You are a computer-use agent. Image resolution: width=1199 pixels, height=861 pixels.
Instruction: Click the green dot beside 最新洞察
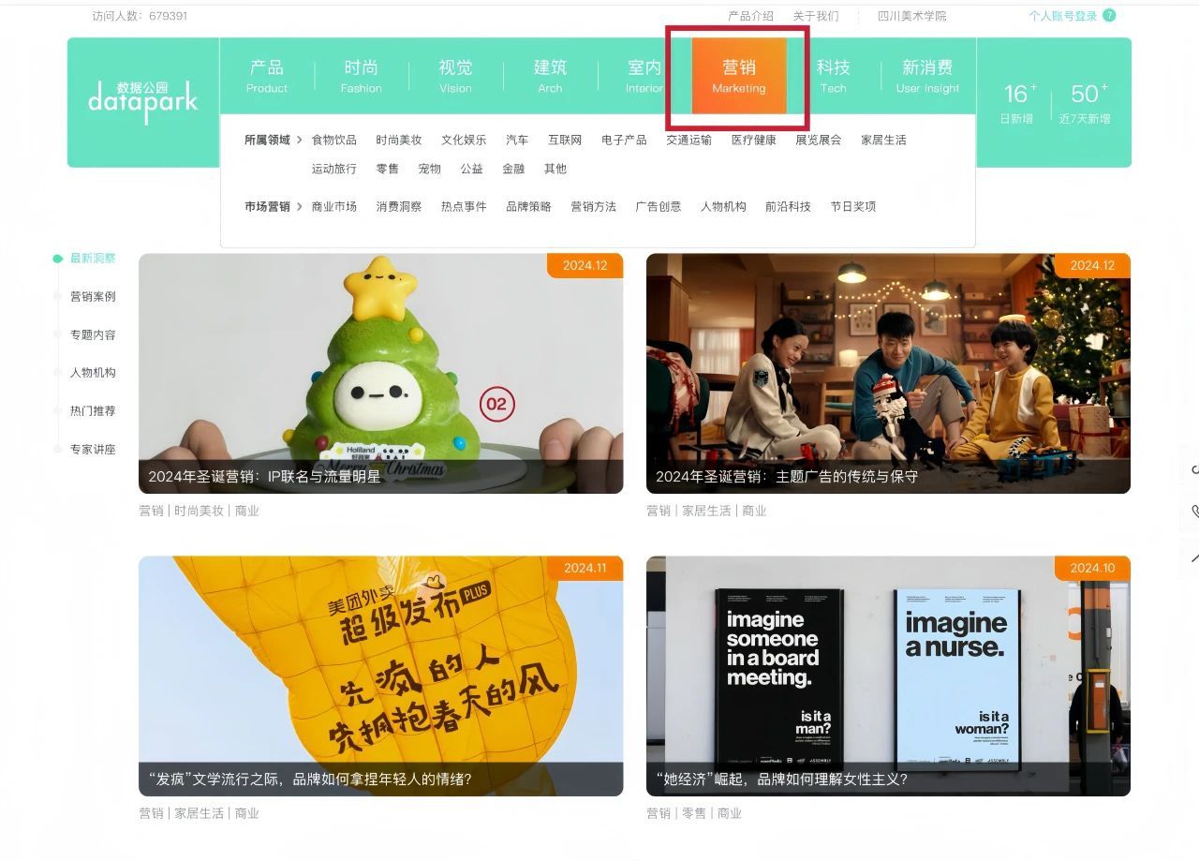coord(58,259)
